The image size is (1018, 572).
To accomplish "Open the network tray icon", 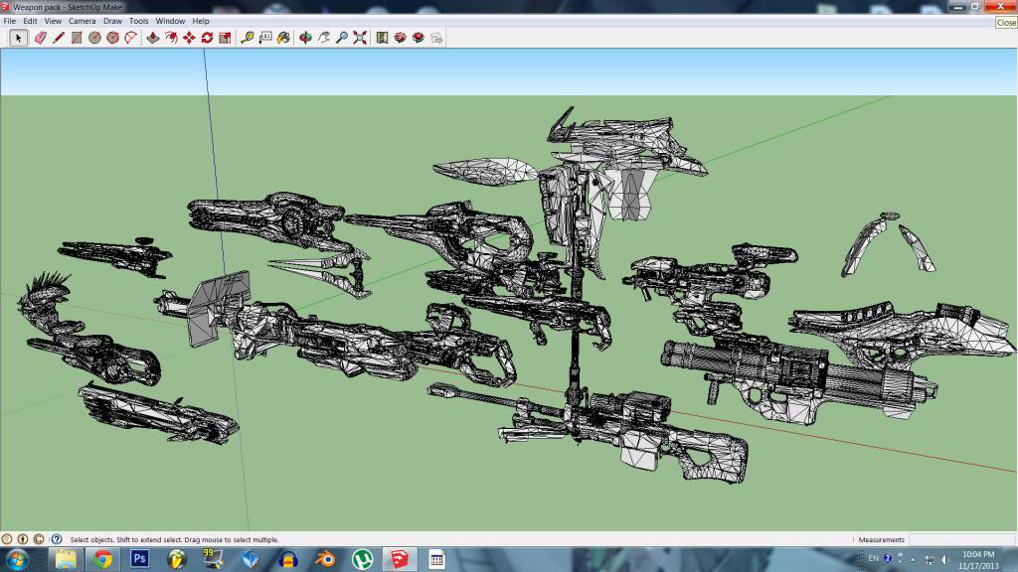I will click(x=930, y=559).
